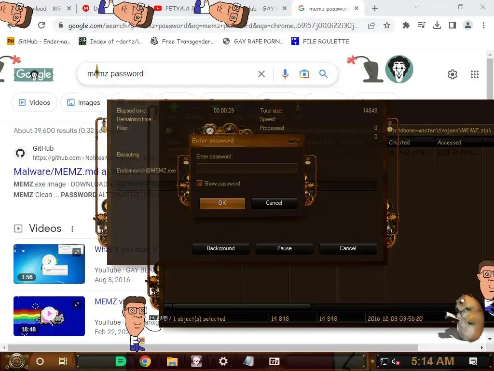Open Videos section more options
Screen dimensions: 494x371
point(72,228)
